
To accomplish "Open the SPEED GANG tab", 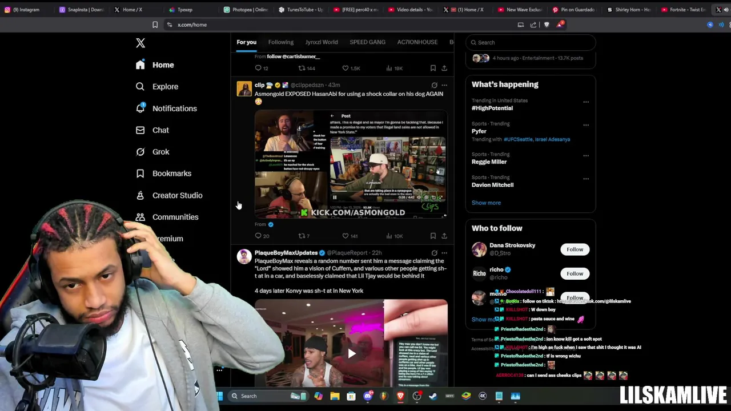I will [x=367, y=42].
